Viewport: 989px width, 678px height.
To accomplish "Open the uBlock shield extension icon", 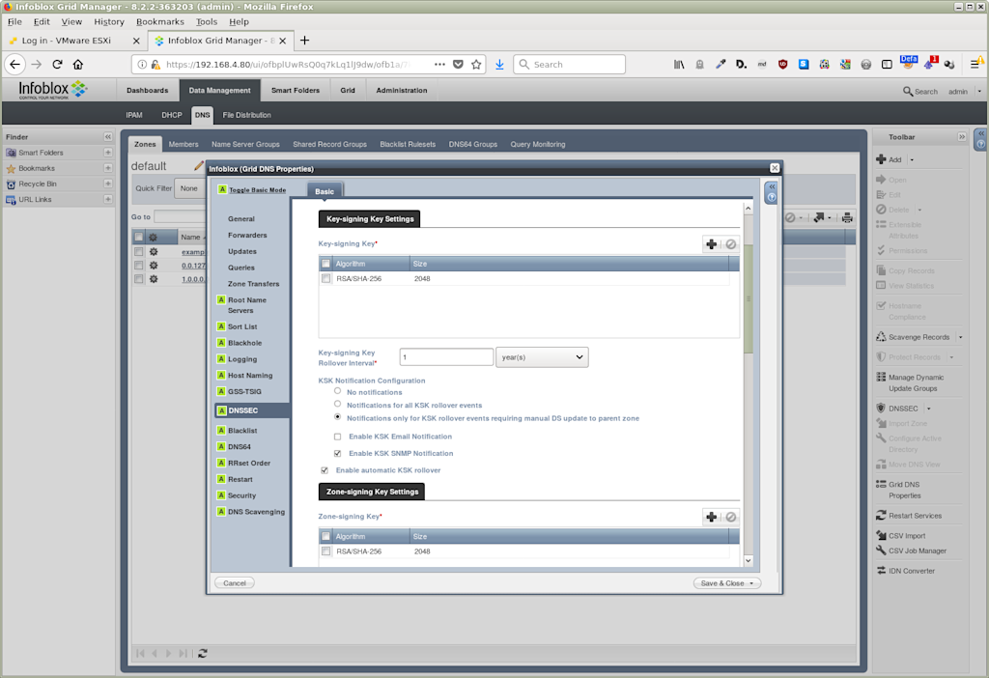I will [782, 65].
